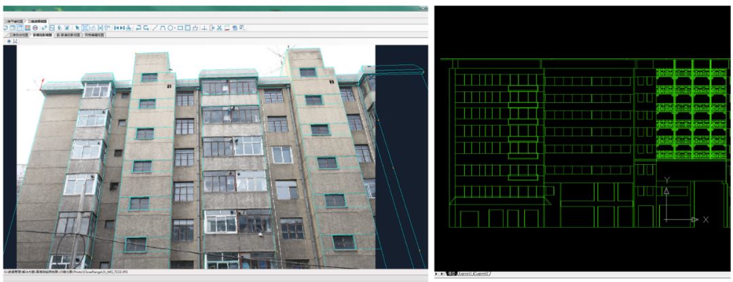Open the fourth sub-view tab in lower row

94,35
